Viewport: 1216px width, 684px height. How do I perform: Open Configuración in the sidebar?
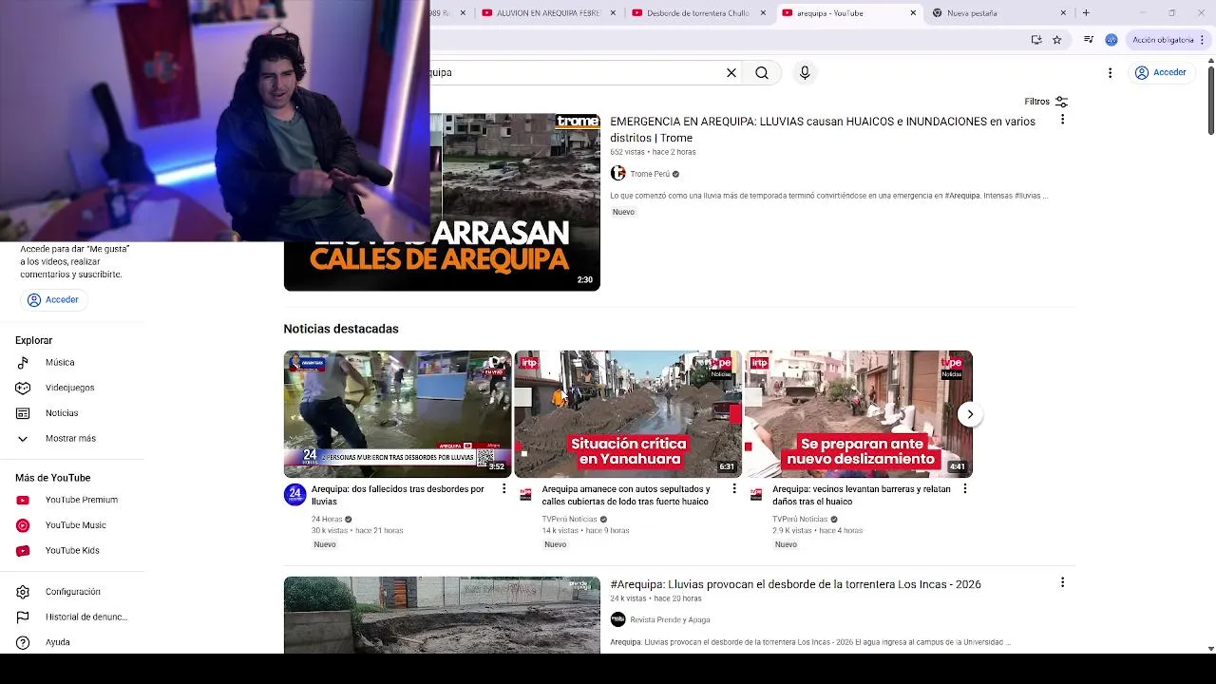click(72, 592)
